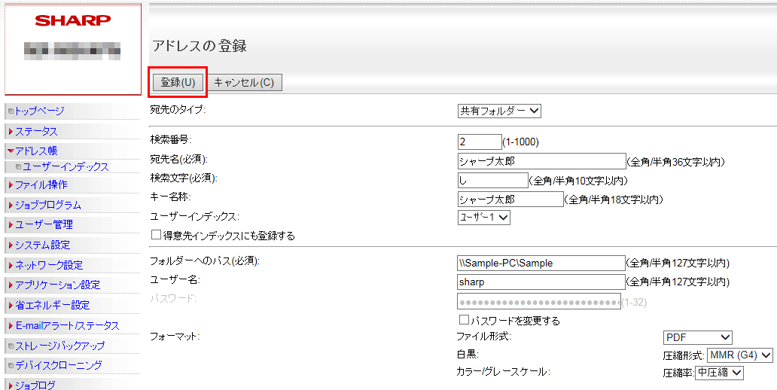Viewport: 777px width, 390px height.
Task: Click the 検索番号 input field
Action: click(479, 142)
